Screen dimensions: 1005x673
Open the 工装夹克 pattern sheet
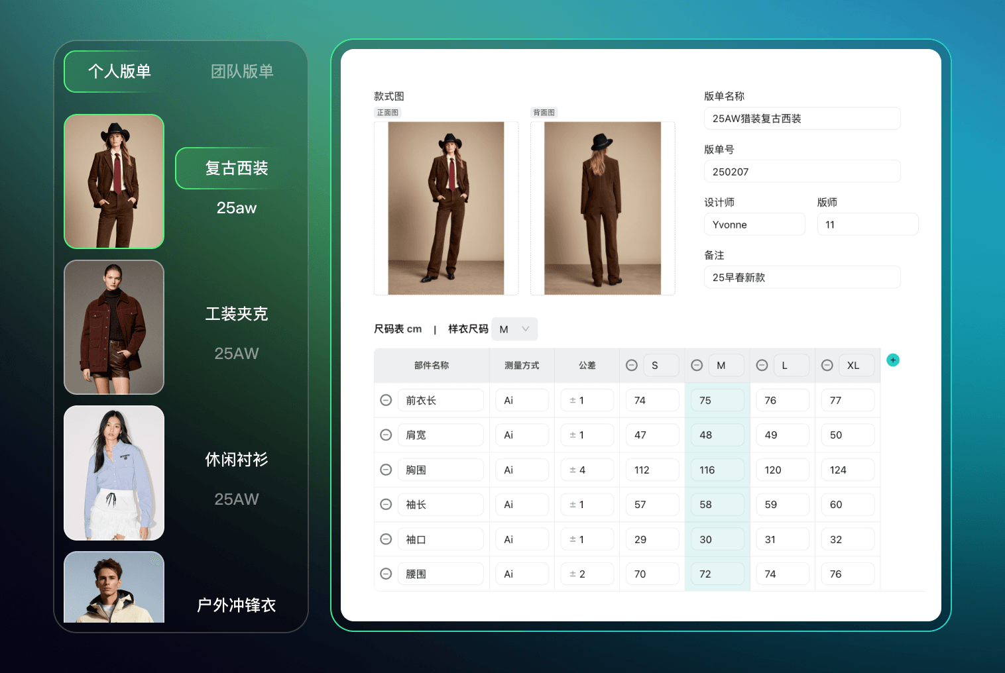point(237,314)
